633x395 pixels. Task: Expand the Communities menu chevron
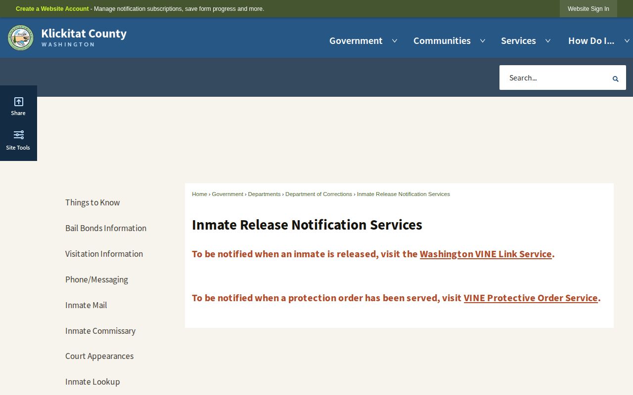pyautogui.click(x=483, y=41)
